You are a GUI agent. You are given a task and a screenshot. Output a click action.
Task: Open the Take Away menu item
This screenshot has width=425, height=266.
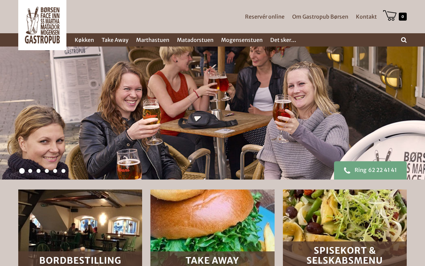click(x=115, y=40)
